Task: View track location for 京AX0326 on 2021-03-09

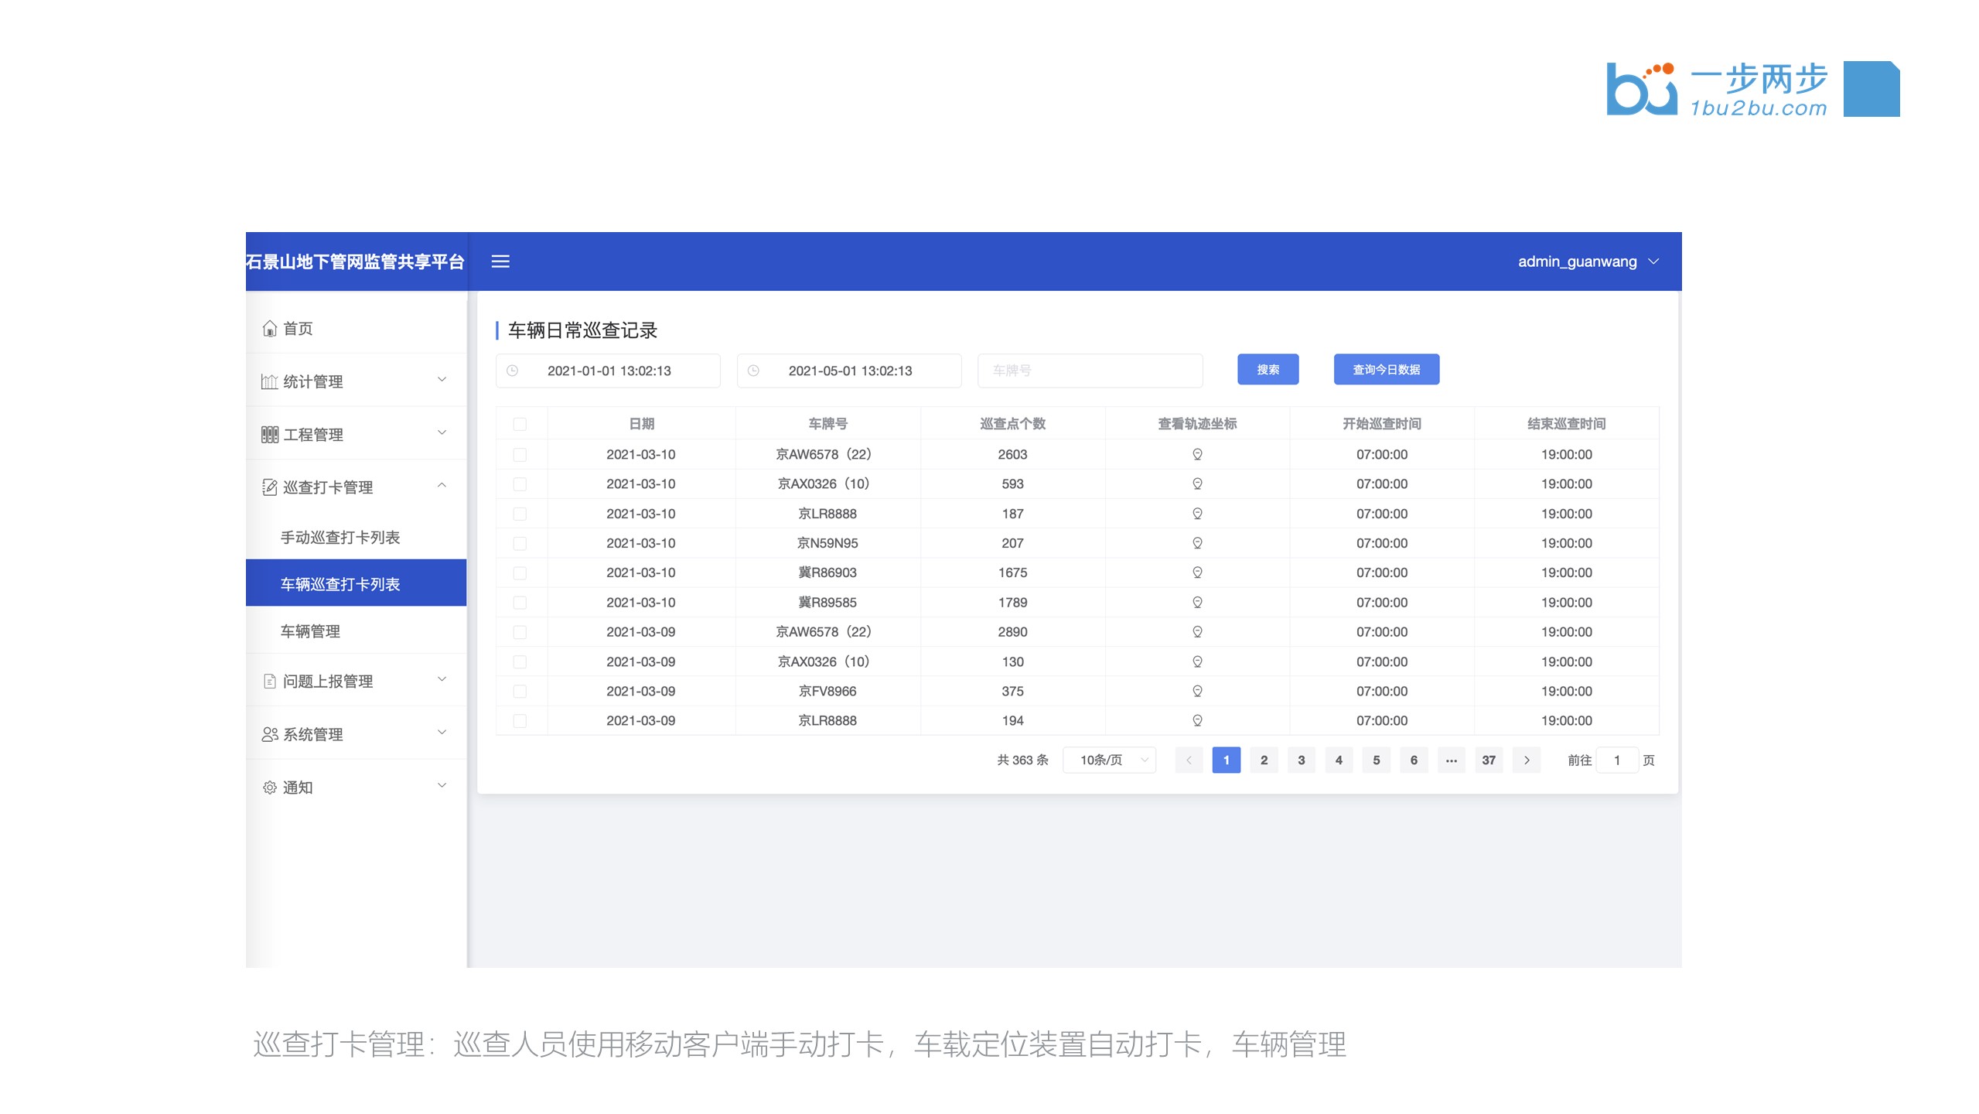Action: (1197, 661)
